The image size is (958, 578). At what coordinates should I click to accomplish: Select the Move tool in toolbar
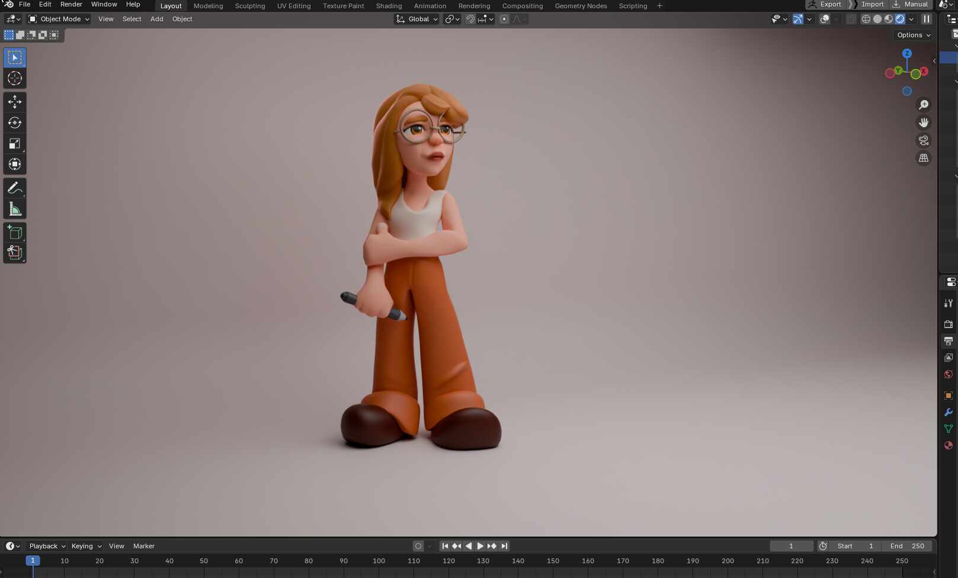[15, 102]
